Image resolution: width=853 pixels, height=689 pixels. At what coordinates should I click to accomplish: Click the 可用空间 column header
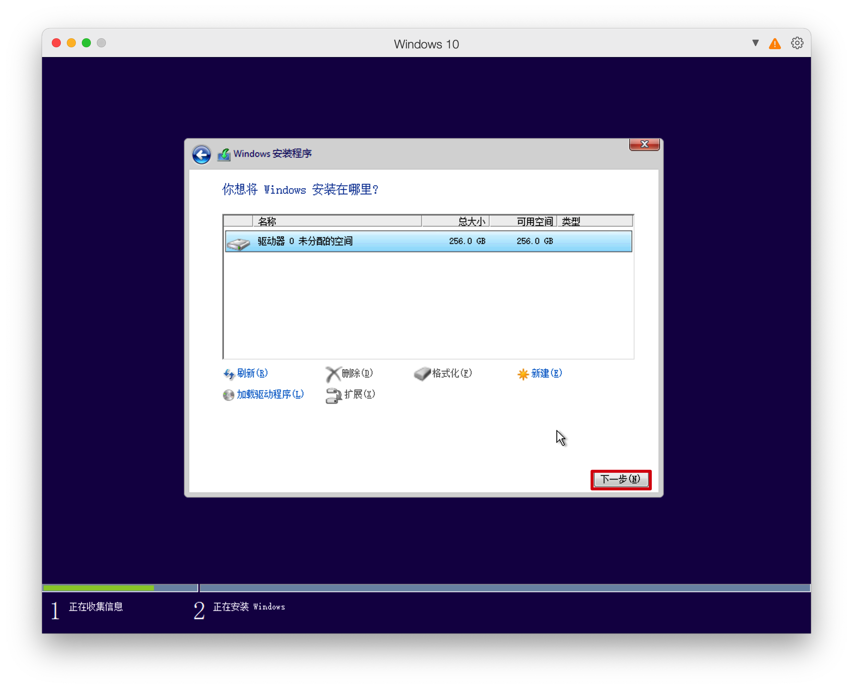click(523, 221)
